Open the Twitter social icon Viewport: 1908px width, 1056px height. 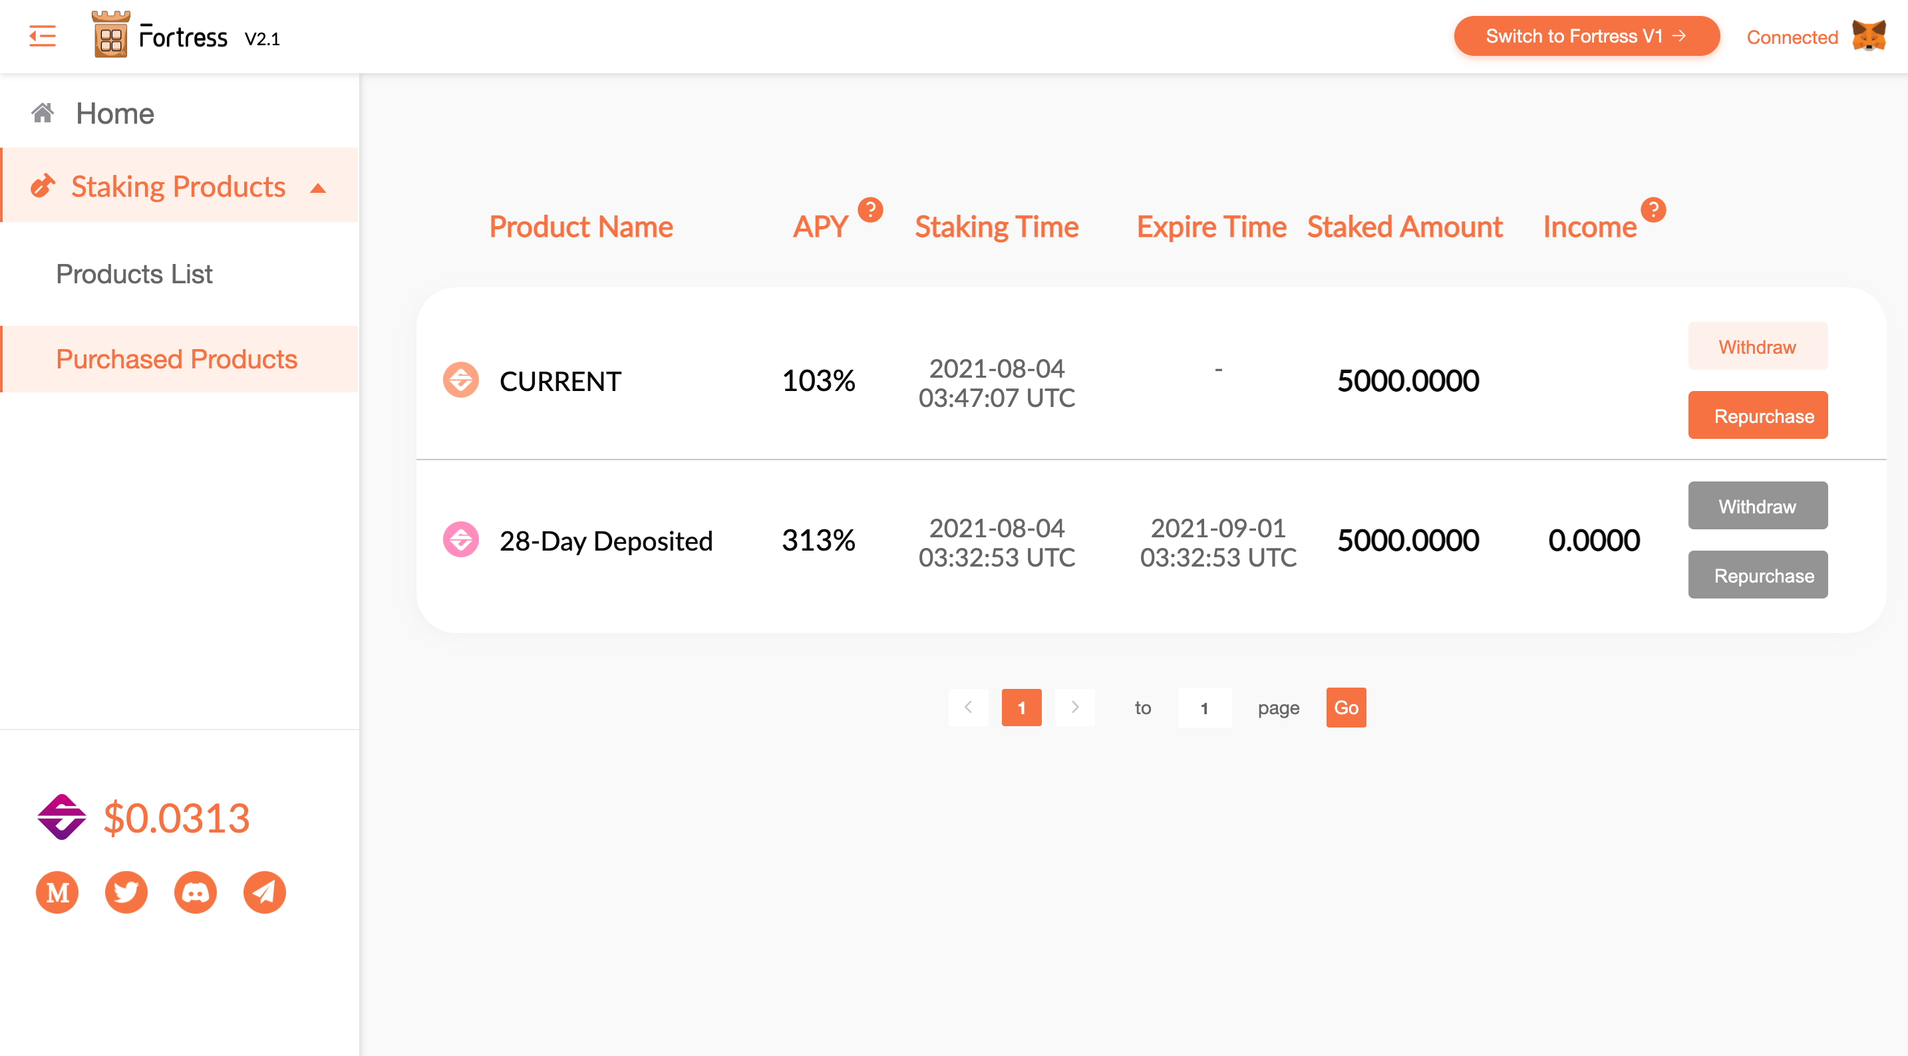click(126, 892)
